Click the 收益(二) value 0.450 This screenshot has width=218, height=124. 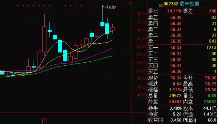[176, 120]
